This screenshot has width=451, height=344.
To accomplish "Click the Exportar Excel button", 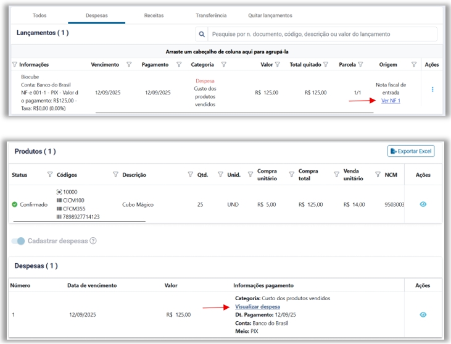I will point(410,151).
